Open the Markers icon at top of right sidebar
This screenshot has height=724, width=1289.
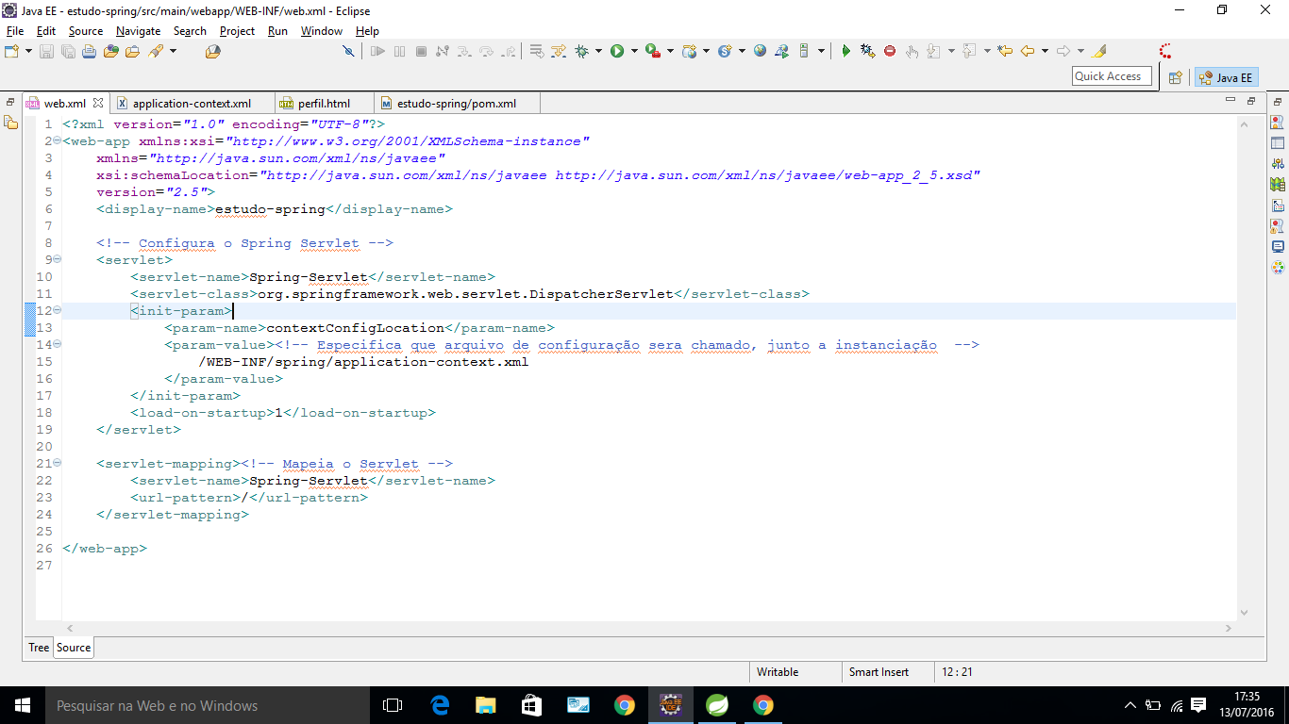(x=1278, y=123)
